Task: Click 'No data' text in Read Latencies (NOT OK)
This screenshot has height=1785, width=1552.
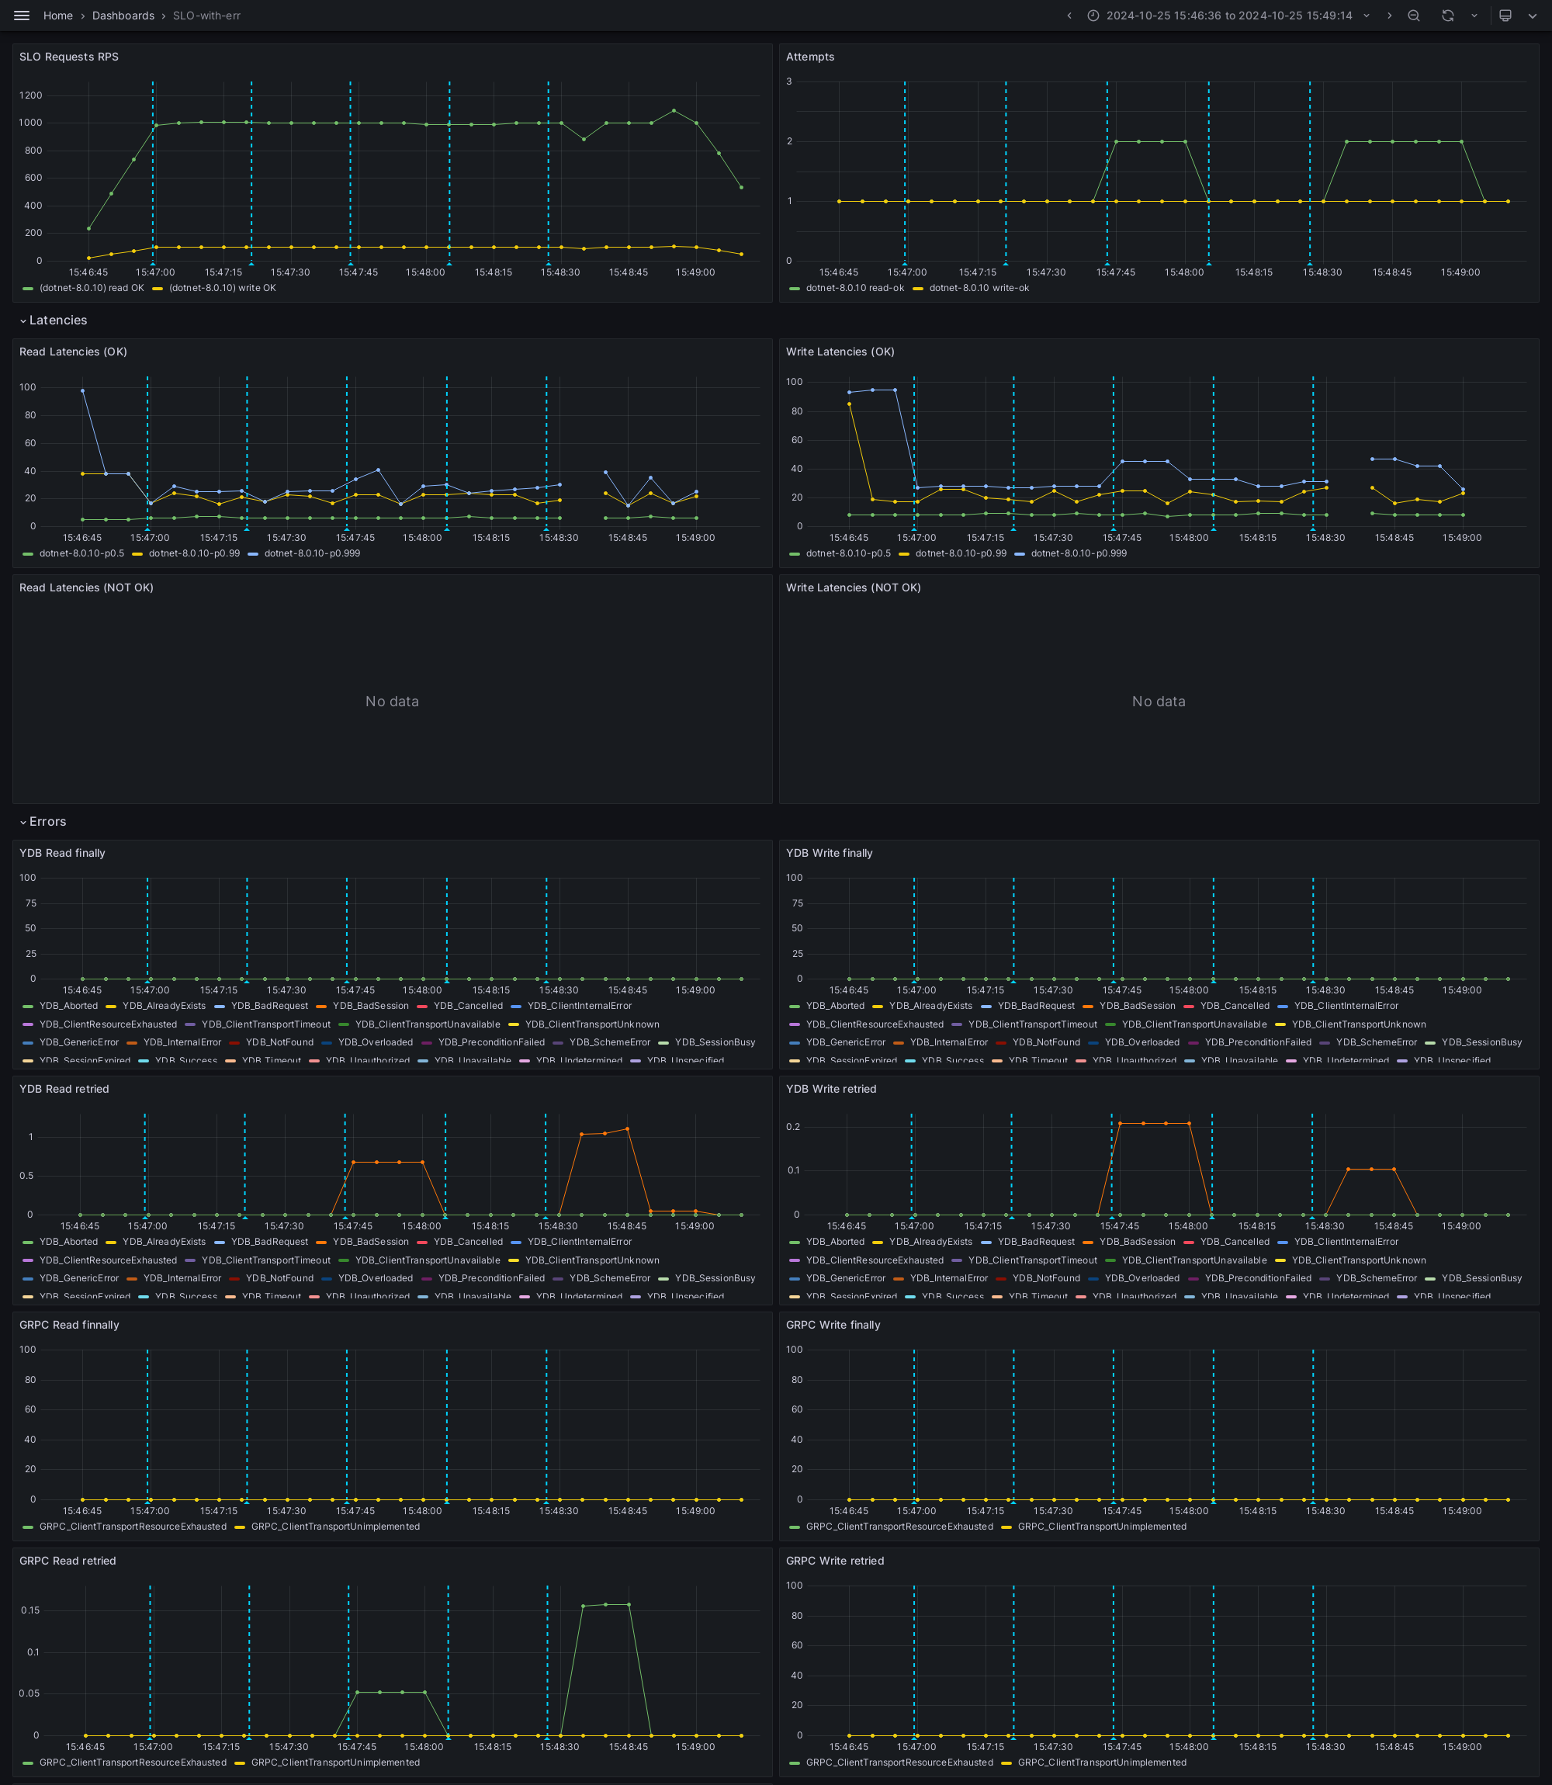Action: (393, 702)
